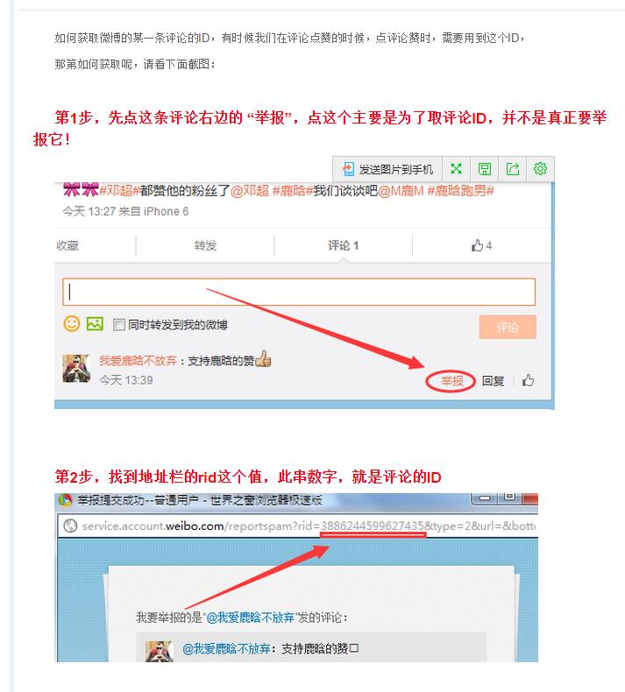
Task: Minimize the browser window in the second screenshot
Action: coord(485,498)
